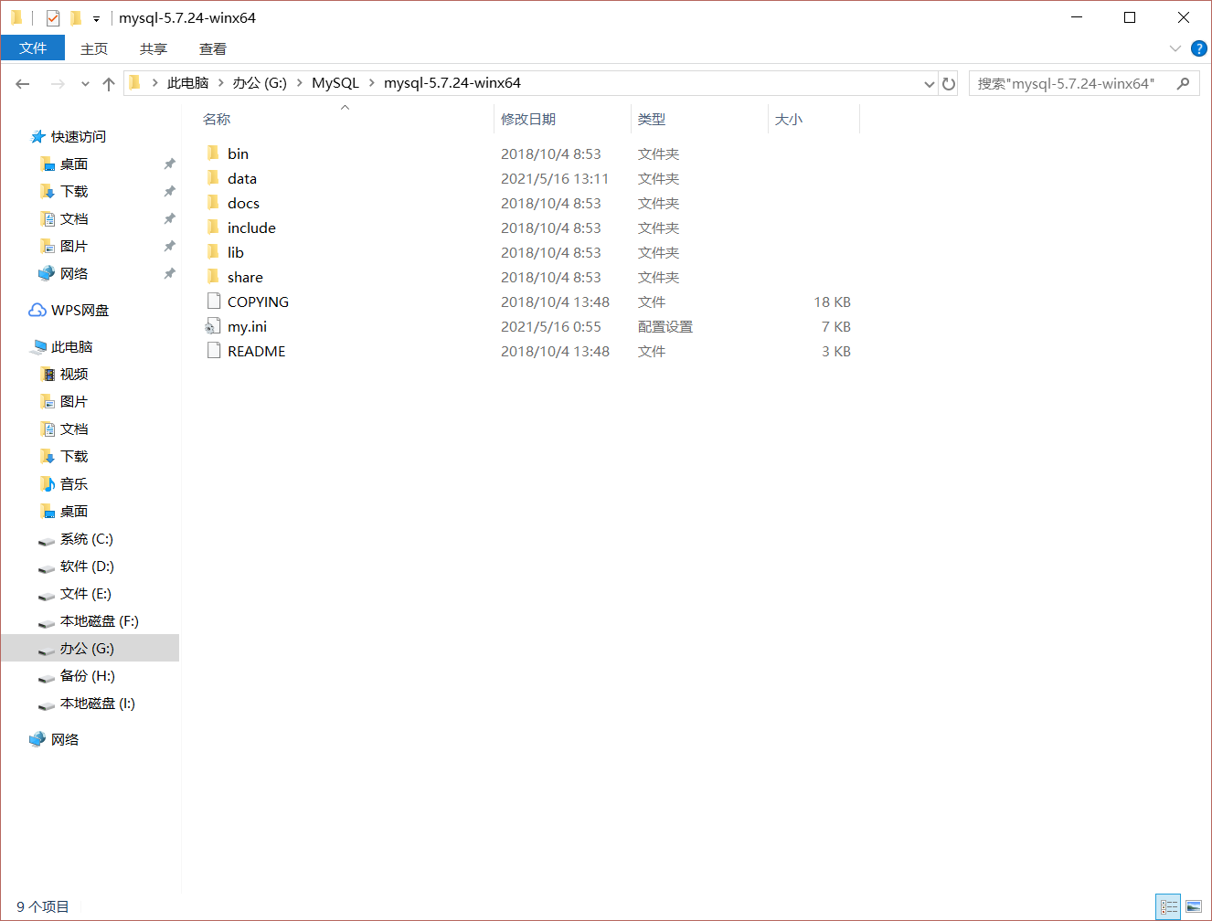Navigate back with the back arrow

point(22,83)
